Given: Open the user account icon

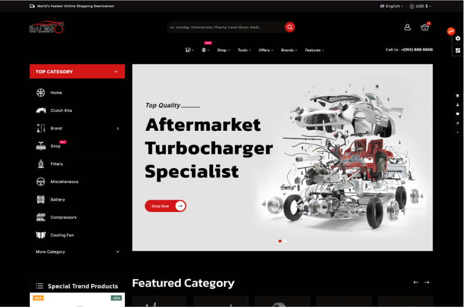Looking at the screenshot, I should [x=407, y=27].
